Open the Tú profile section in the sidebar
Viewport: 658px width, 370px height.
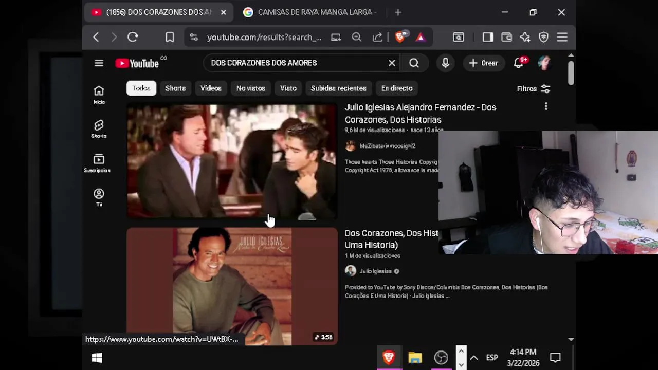click(99, 197)
